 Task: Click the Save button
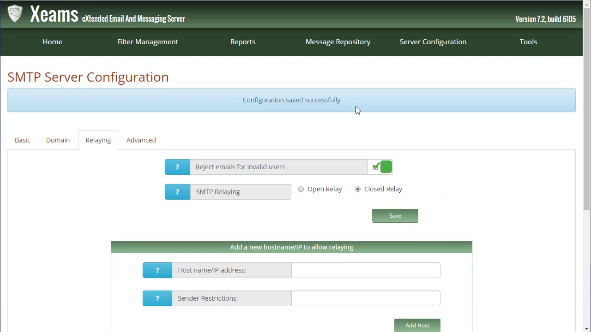(395, 216)
